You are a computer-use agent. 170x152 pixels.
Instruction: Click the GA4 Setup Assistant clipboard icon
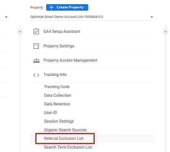(x=36, y=32)
